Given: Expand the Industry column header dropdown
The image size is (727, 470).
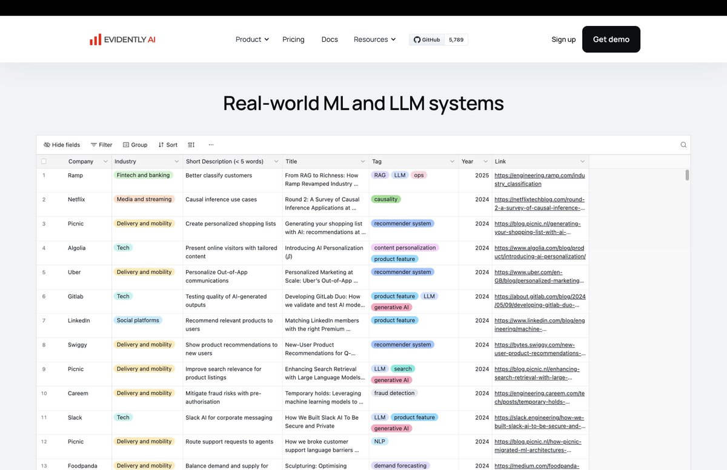Looking at the screenshot, I should pos(177,162).
